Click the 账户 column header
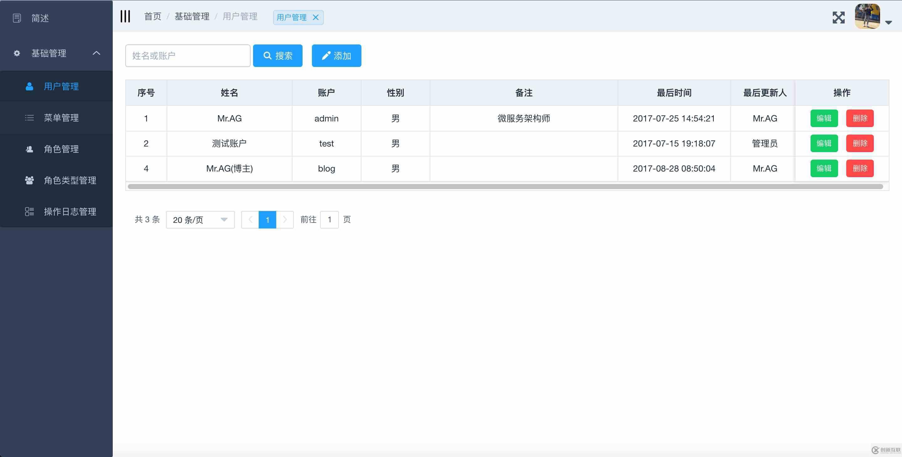The image size is (902, 457). pos(326,93)
